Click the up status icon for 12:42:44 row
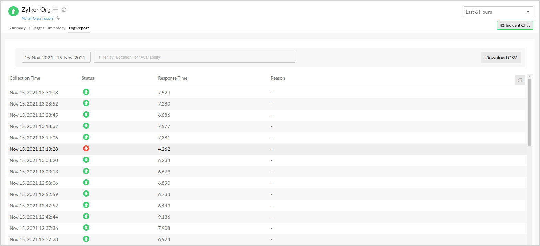Image resolution: width=540 pixels, height=246 pixels. coord(86,216)
